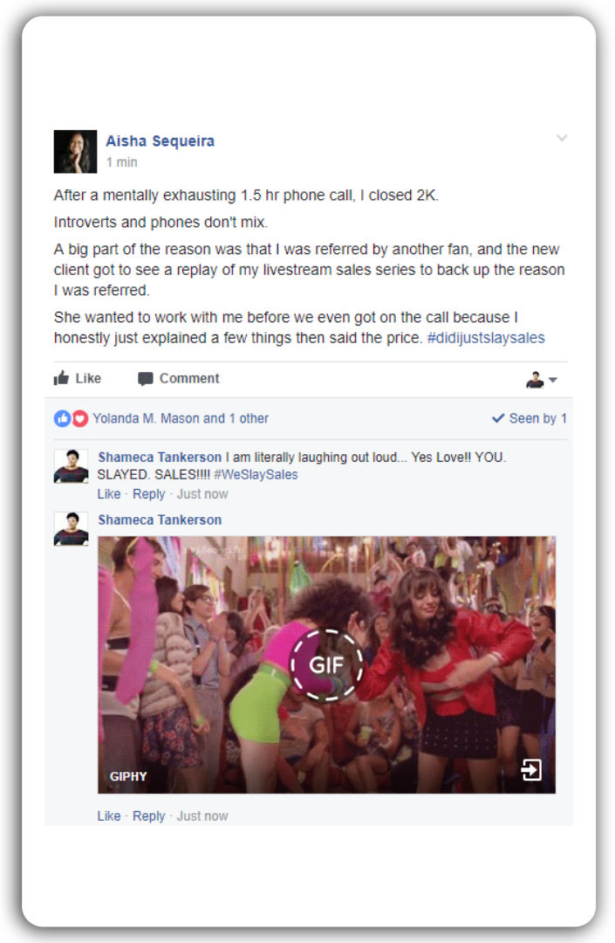Expand post options chevron at top right
The image size is (615, 943).
point(562,138)
